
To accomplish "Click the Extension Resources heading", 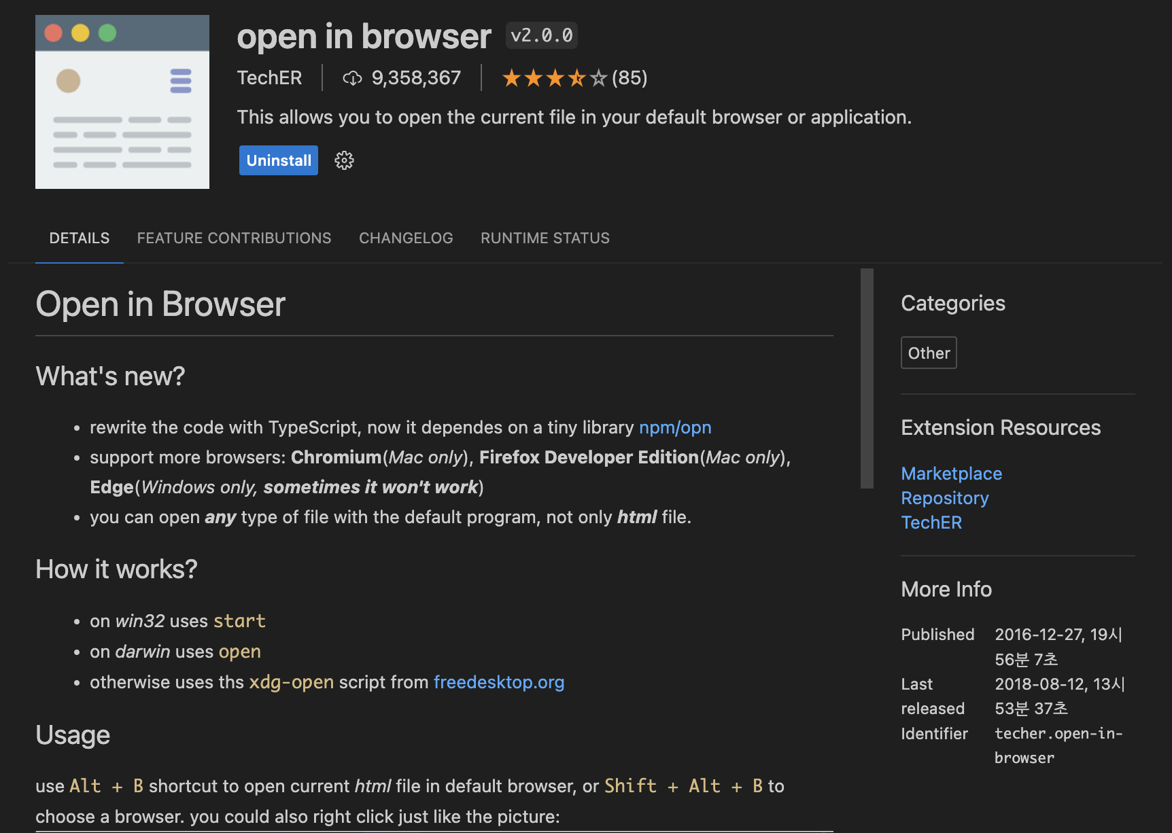I will [x=1001, y=427].
